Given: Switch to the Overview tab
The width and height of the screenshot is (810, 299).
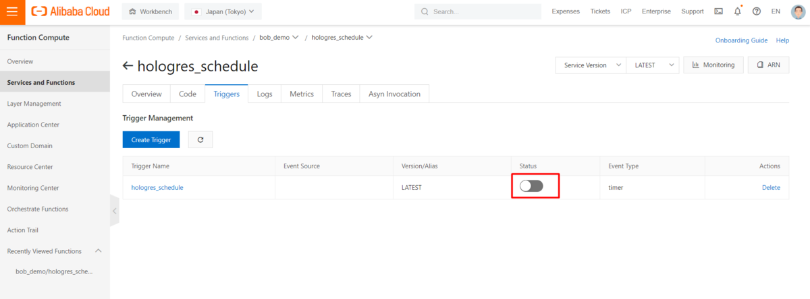Looking at the screenshot, I should 146,94.
